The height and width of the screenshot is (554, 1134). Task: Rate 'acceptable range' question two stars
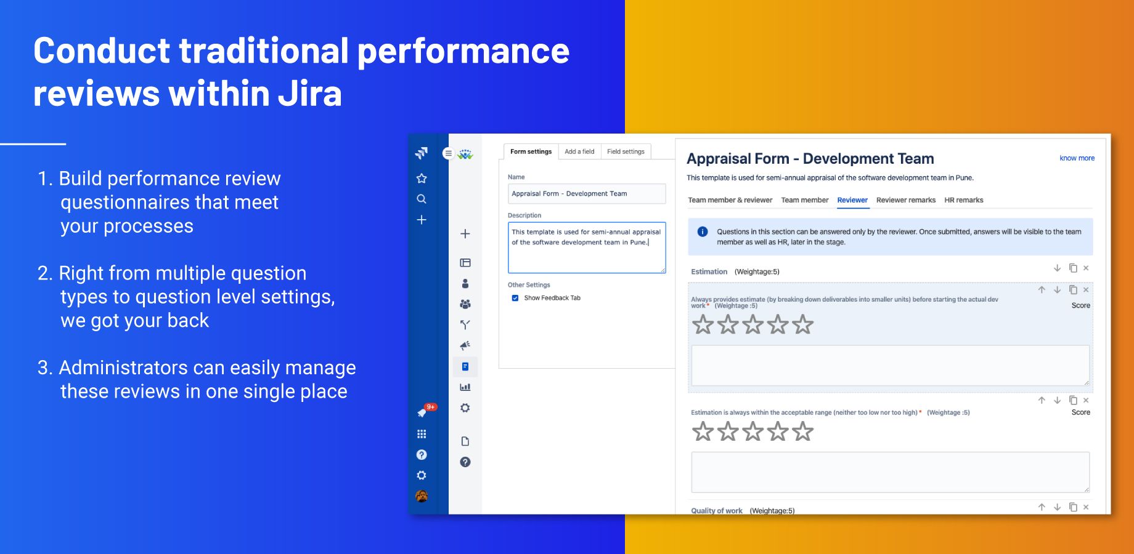pos(728,432)
